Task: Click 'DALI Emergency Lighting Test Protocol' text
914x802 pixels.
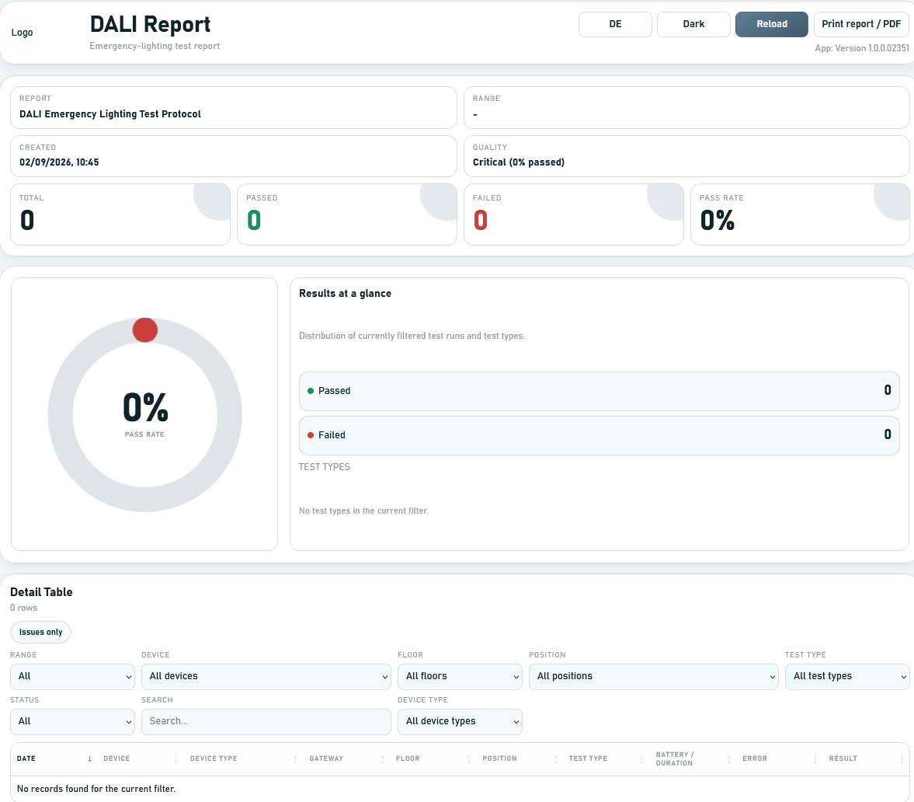Action: coord(110,113)
